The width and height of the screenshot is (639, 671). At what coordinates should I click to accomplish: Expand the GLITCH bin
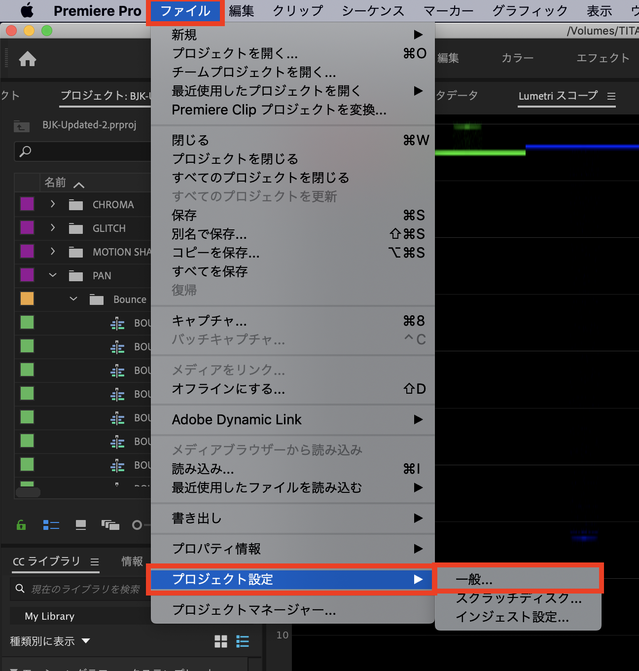(53, 228)
